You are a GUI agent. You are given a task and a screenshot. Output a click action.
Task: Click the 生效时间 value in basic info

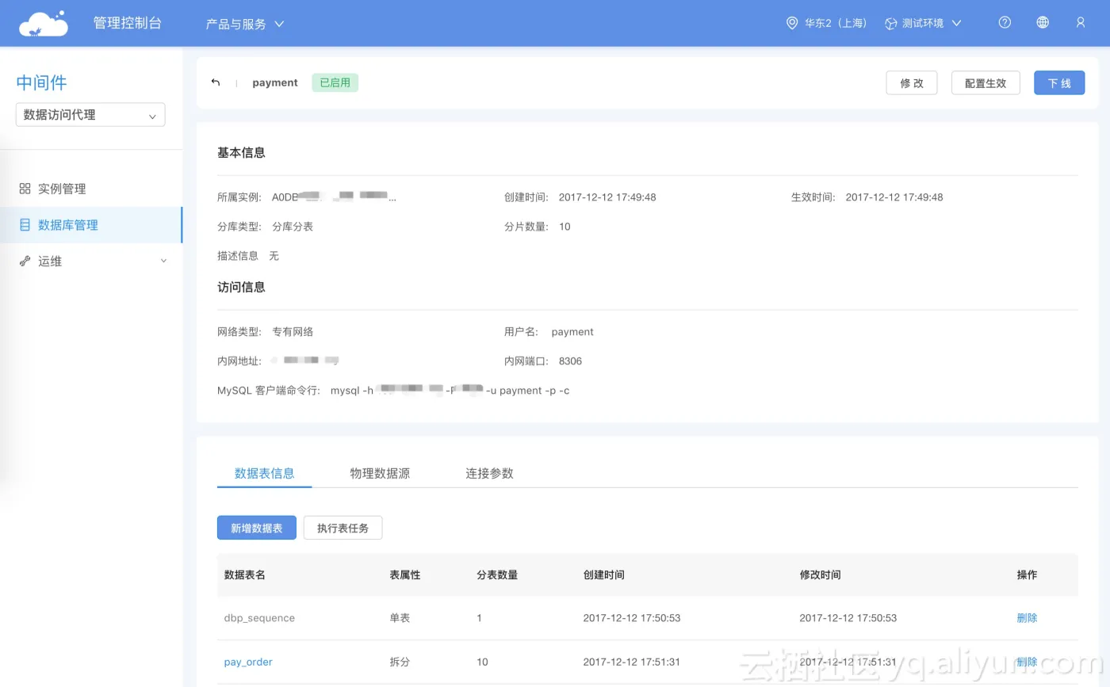click(894, 197)
